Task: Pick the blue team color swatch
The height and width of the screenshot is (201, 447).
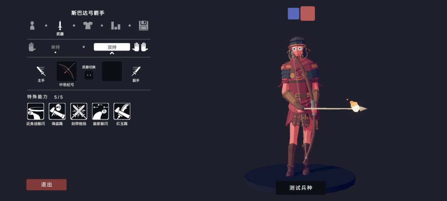Action: [293, 14]
